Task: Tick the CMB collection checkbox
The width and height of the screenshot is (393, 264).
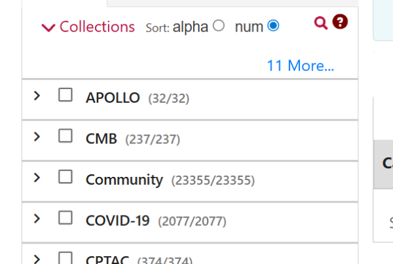Action: click(x=65, y=136)
